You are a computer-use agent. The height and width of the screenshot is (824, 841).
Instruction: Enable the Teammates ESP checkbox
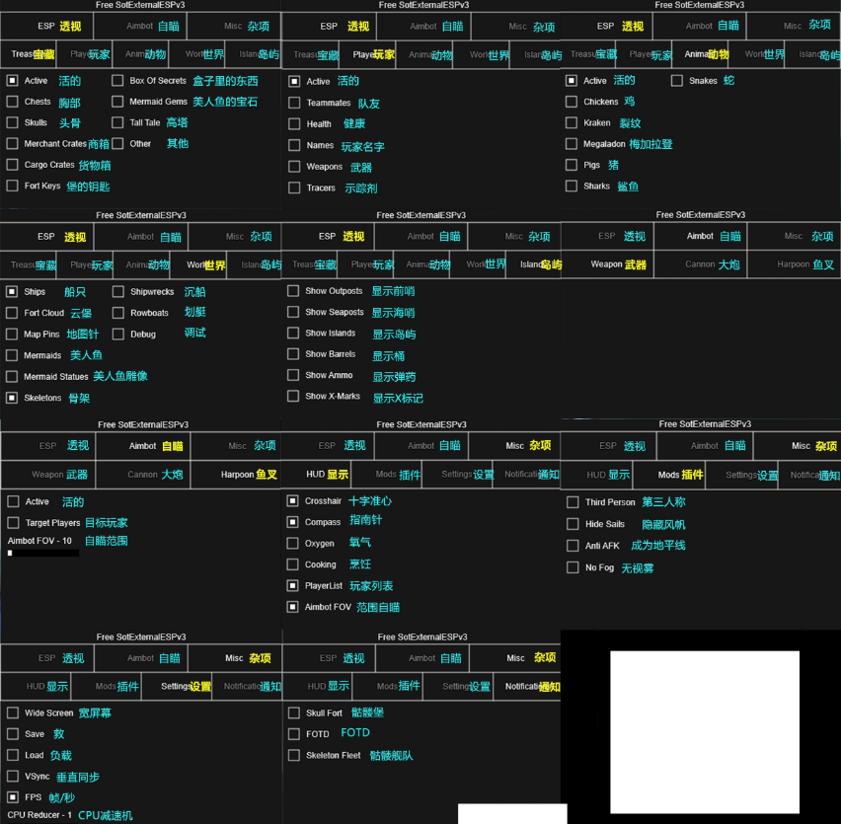pyautogui.click(x=294, y=103)
